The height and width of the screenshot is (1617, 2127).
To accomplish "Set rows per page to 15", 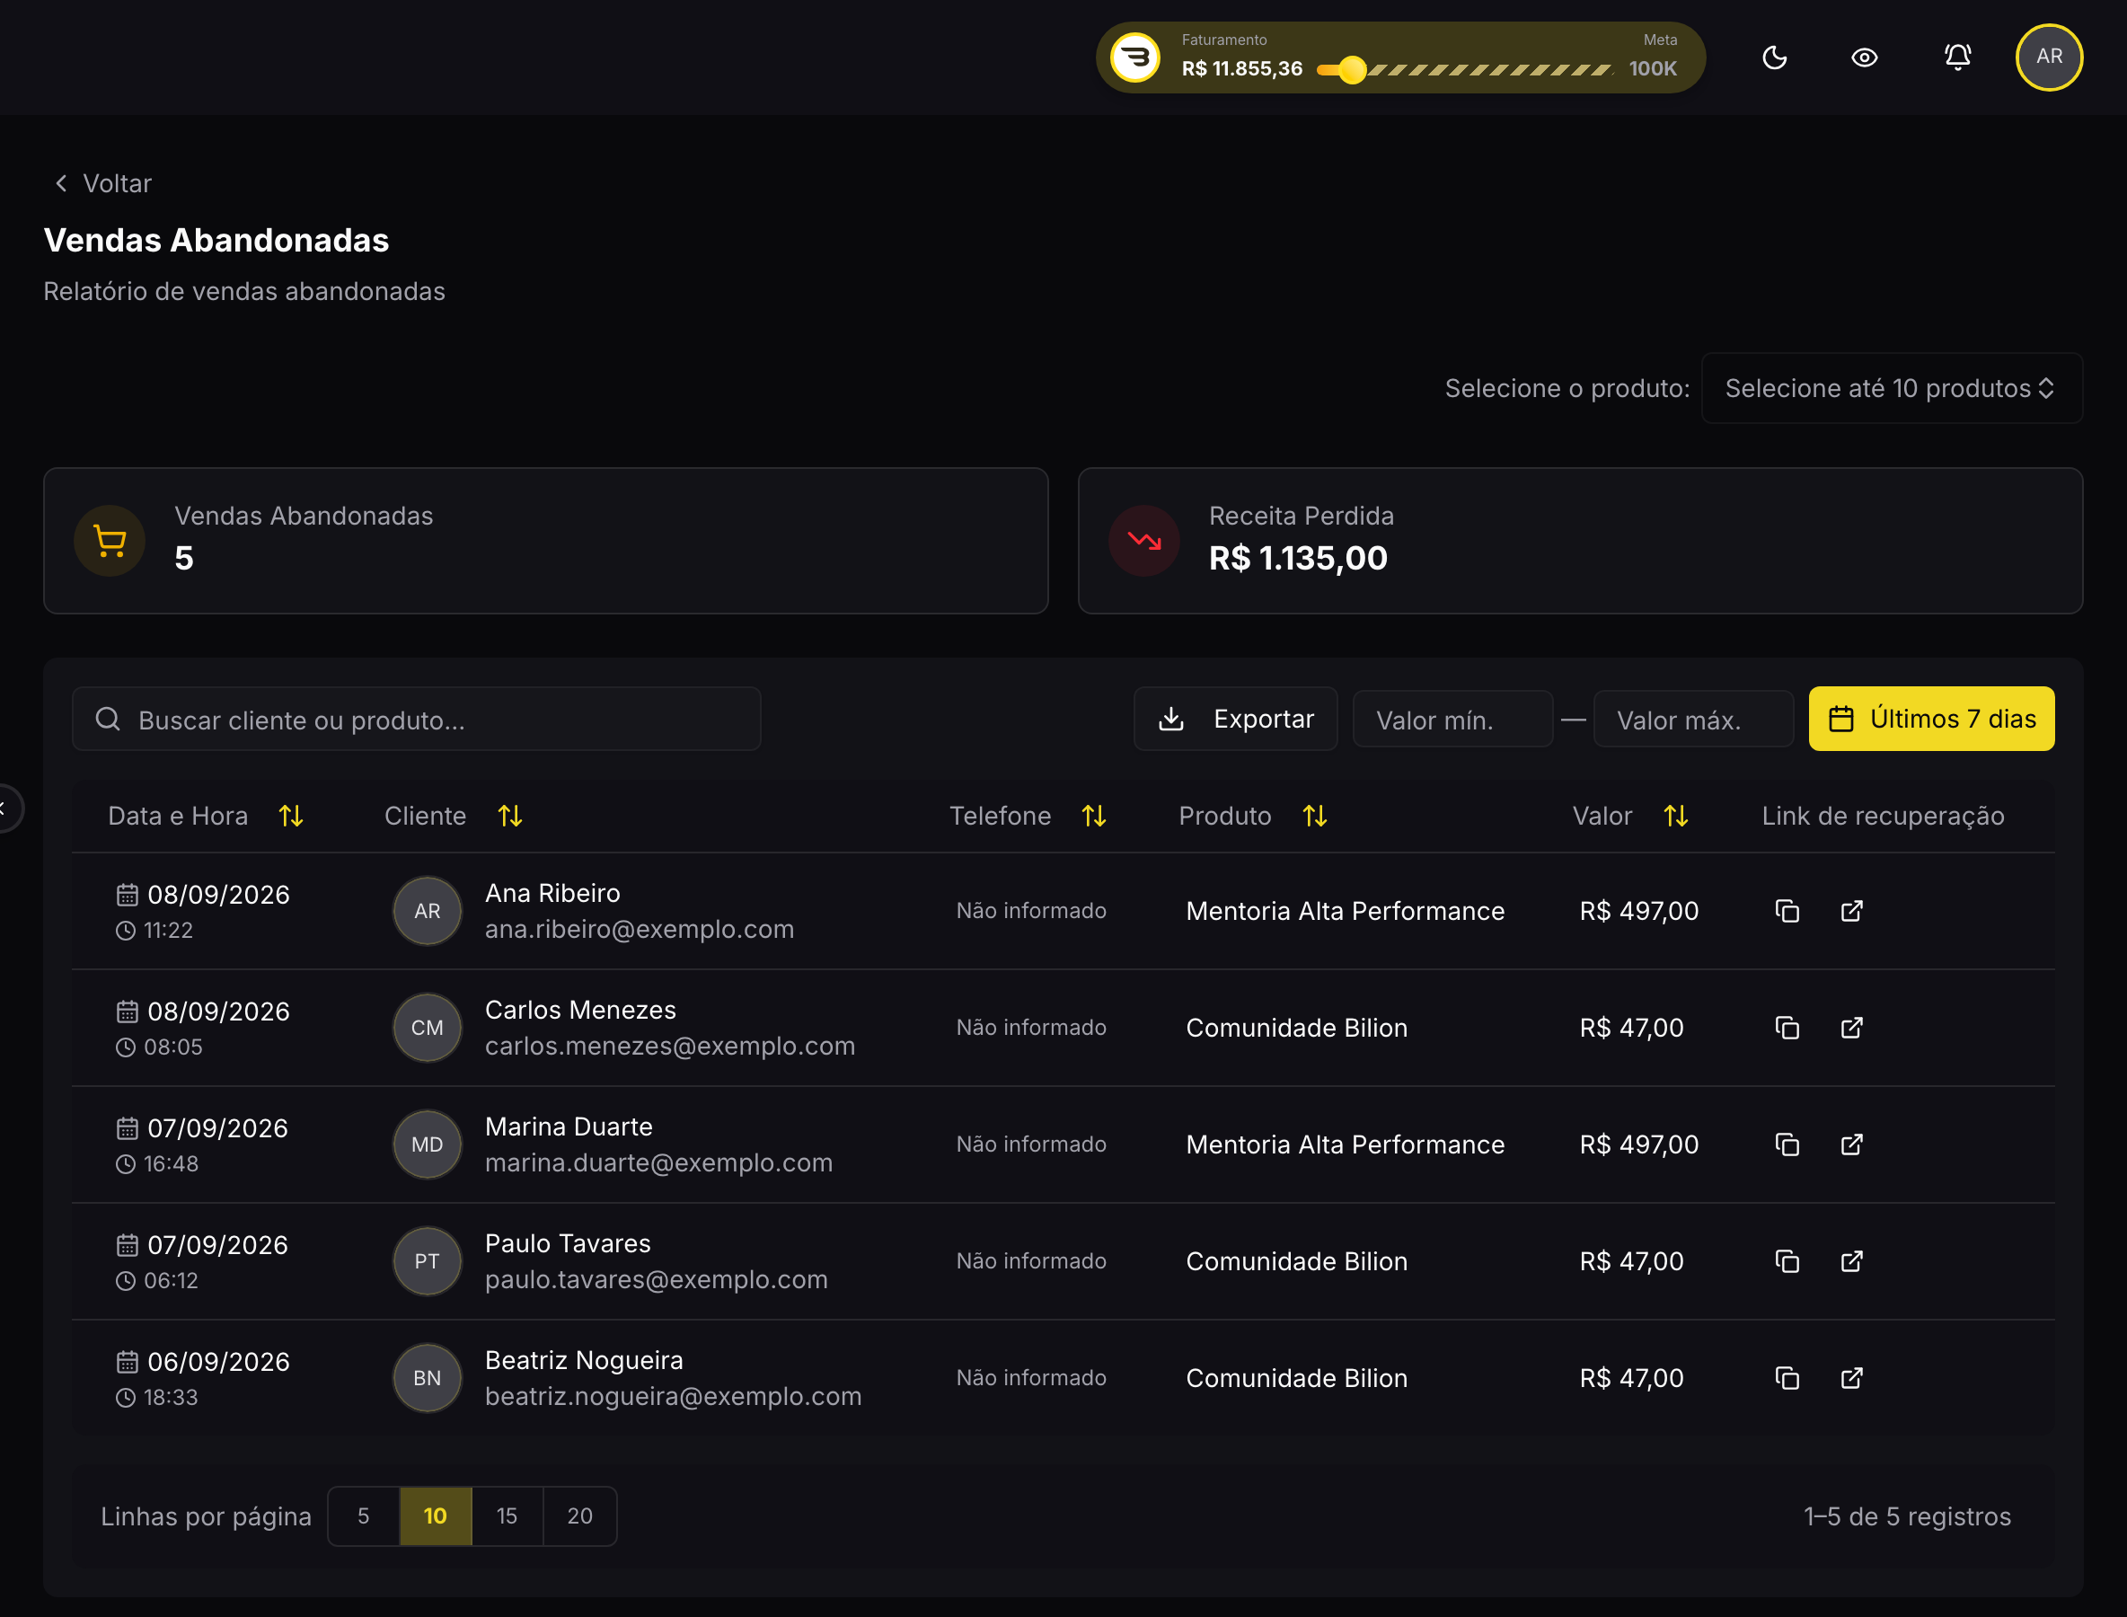I will click(x=507, y=1516).
